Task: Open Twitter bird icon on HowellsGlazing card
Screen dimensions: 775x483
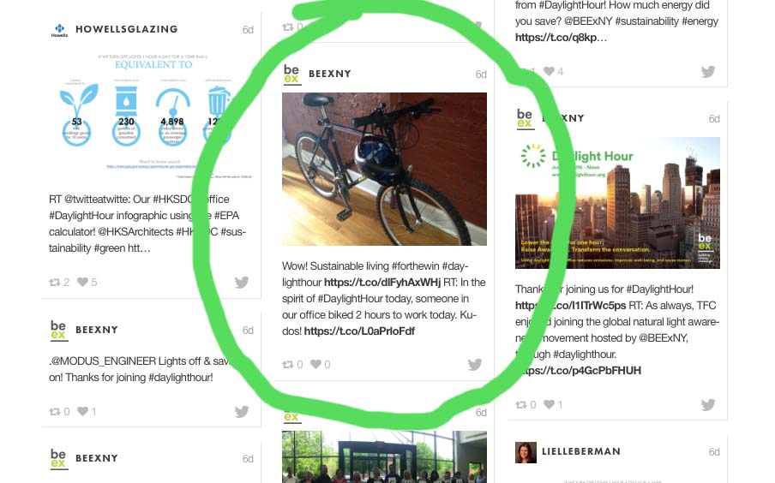Action: [x=242, y=282]
